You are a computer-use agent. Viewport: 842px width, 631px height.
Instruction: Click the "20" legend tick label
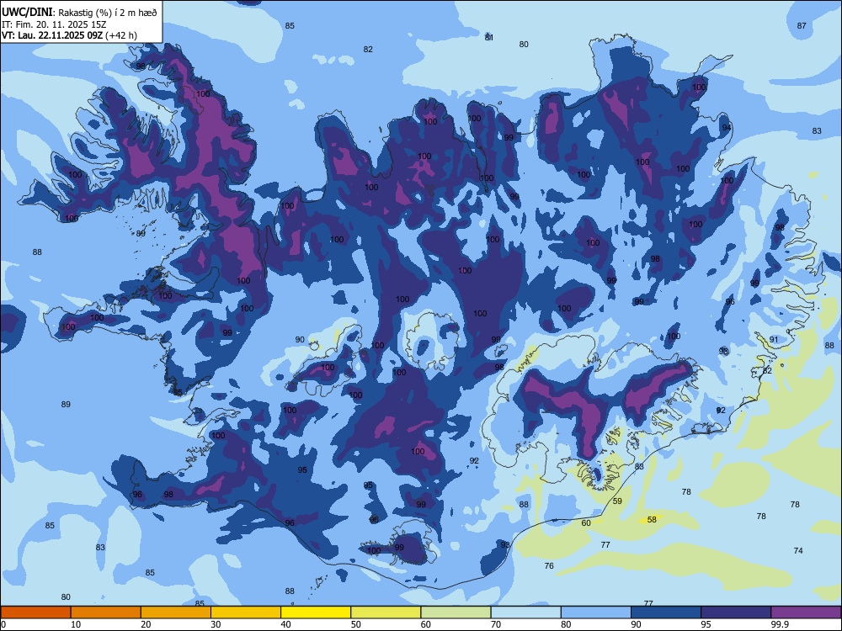click(x=146, y=624)
